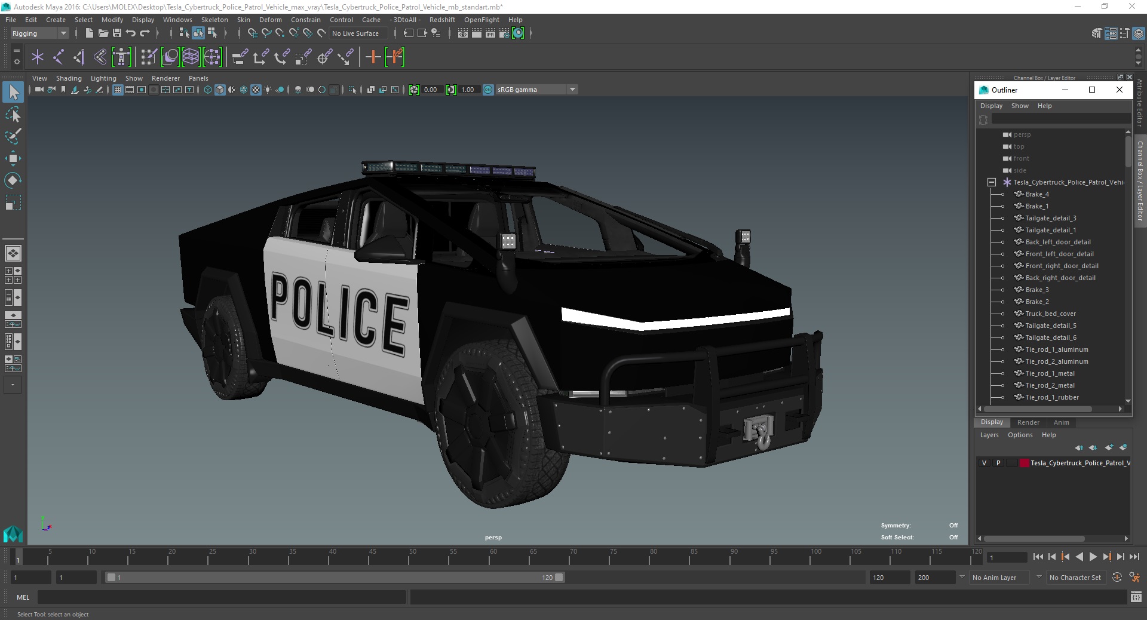Click the Set Key icon
Screen dimensions: 1147x620
click(373, 57)
